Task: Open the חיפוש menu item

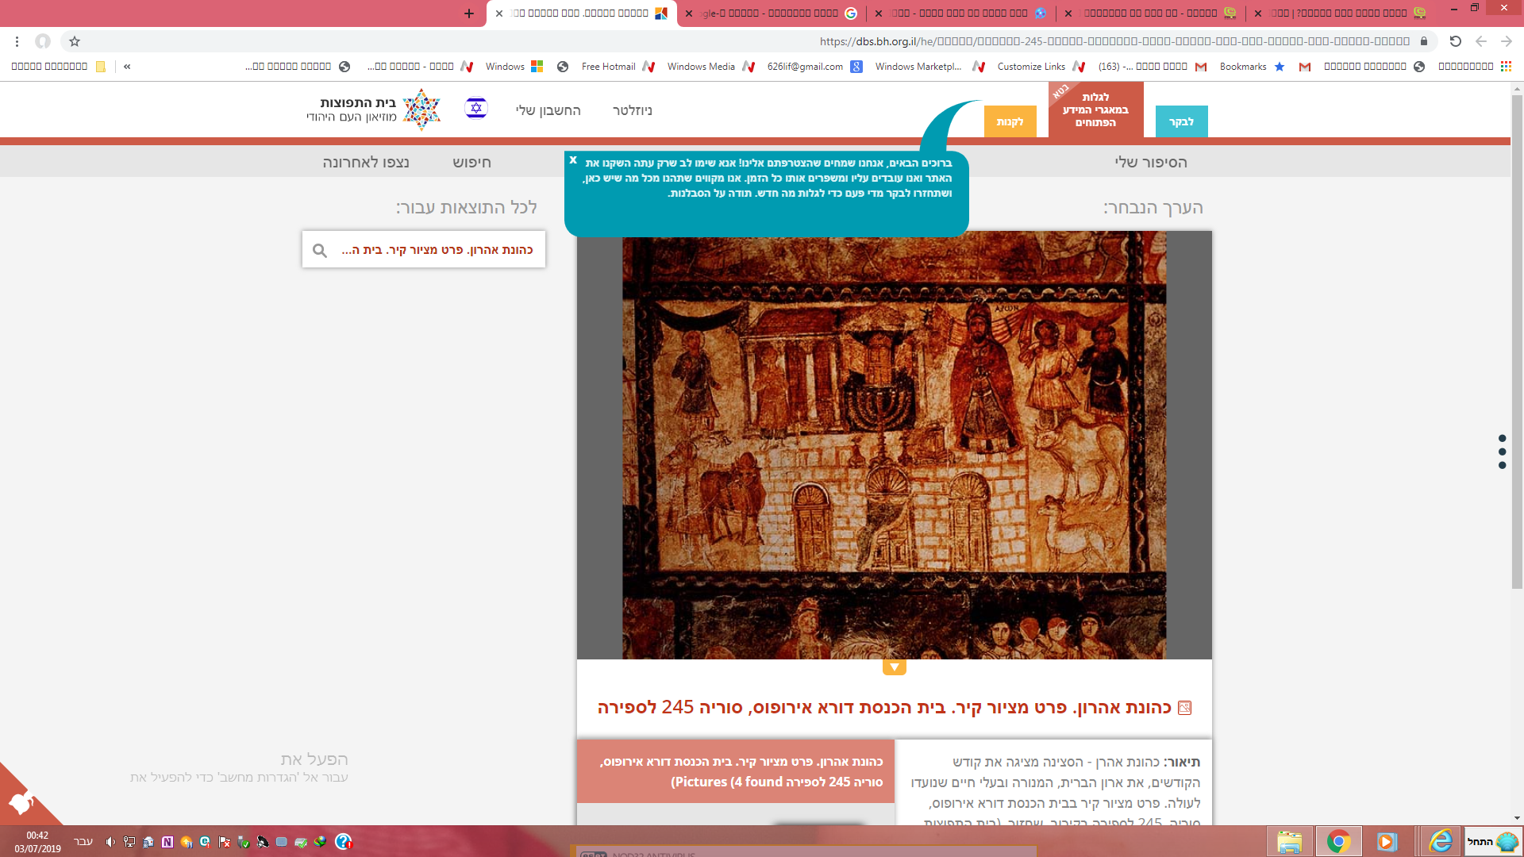Action: 471,162
